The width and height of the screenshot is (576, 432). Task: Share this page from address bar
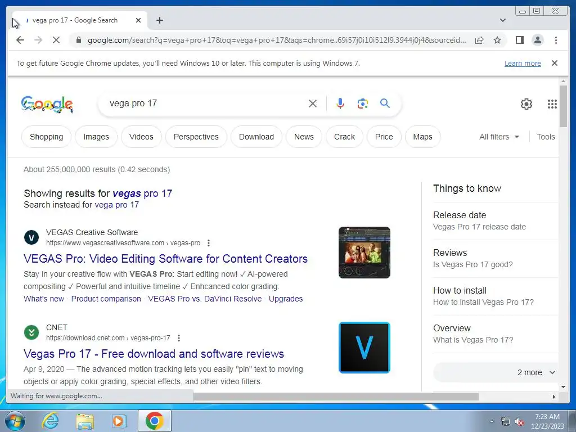point(479,40)
